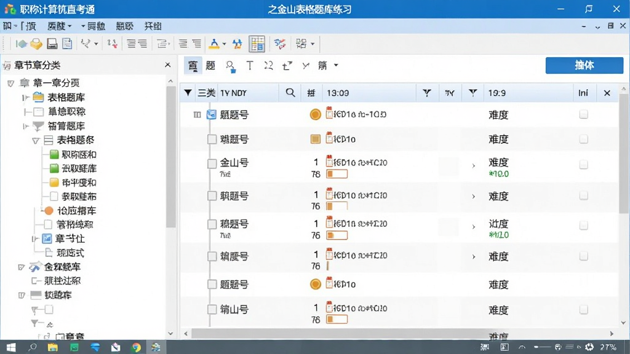Click the 22 icon in the secondary toolbar
This screenshot has width=630, height=354.
[x=268, y=65]
